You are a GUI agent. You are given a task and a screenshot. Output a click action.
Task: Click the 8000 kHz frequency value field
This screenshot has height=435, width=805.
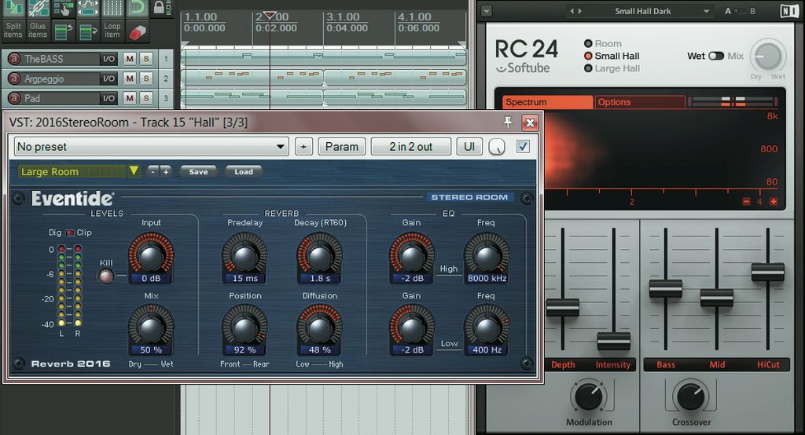tap(487, 279)
